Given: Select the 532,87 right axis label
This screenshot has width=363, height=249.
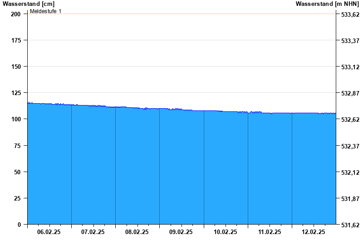Looking at the screenshot, I should 350,93.
